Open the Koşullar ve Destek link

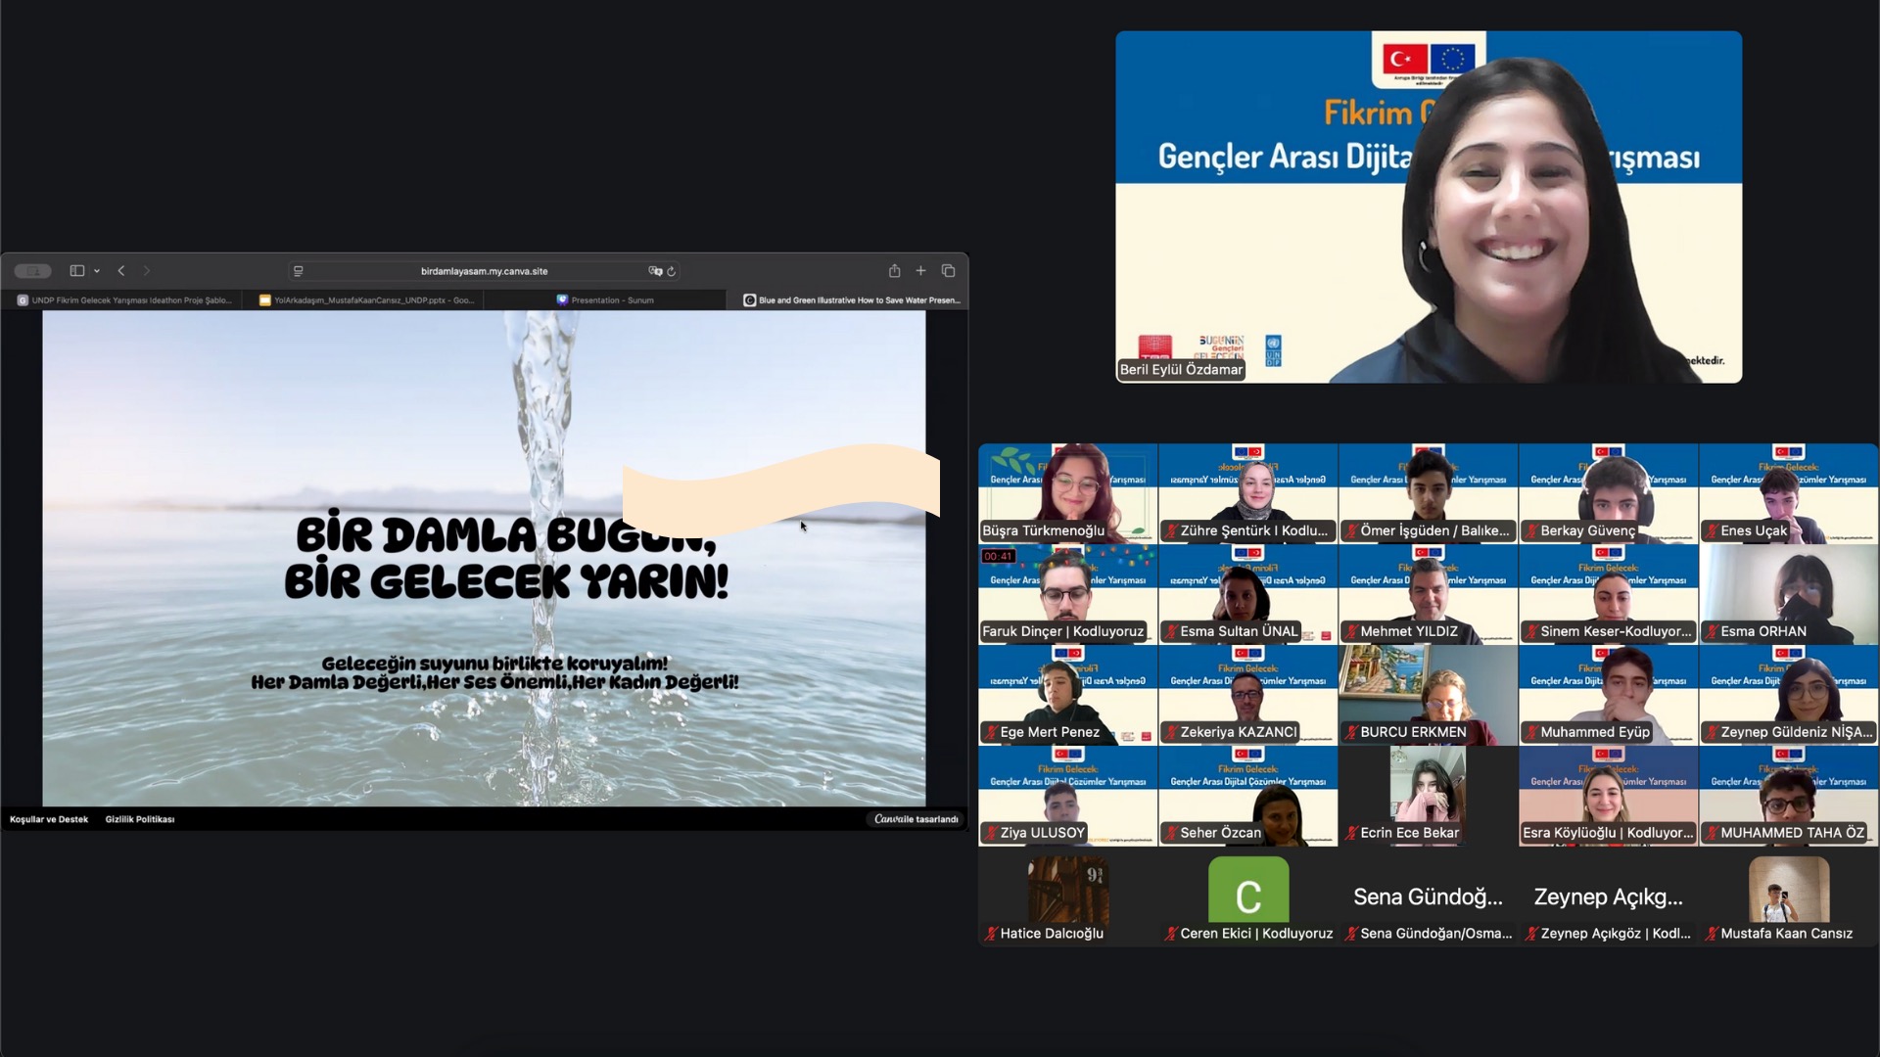[47, 819]
